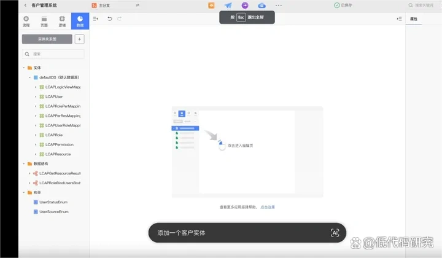
Task: Click the orange preview icon
Action: coord(211,5)
